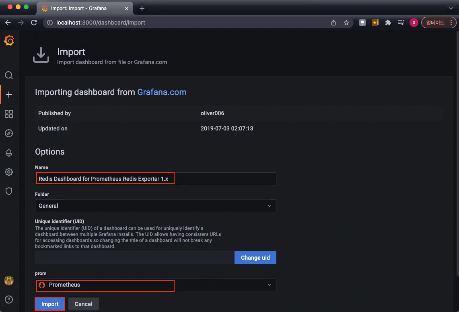The image size is (459, 312).
Task: Open the Chrome profile avatar S
Action: 414,23
